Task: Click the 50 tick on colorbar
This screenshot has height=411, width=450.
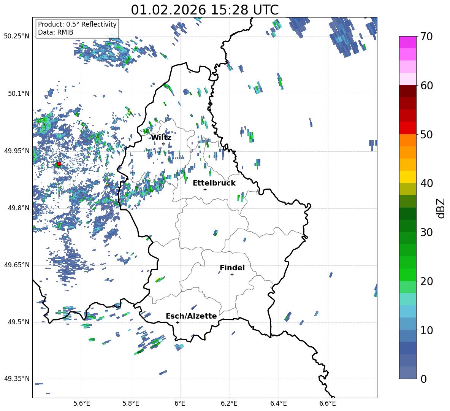Action: click(426, 135)
